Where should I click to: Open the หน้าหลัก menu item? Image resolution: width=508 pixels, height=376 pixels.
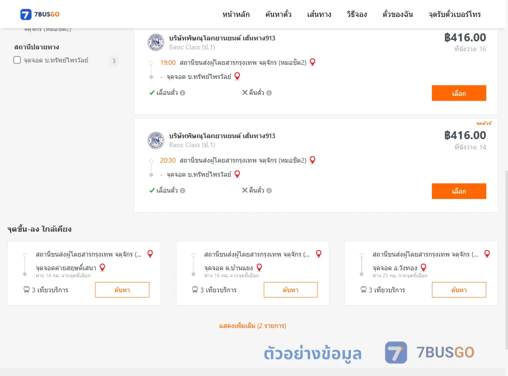pyautogui.click(x=236, y=14)
